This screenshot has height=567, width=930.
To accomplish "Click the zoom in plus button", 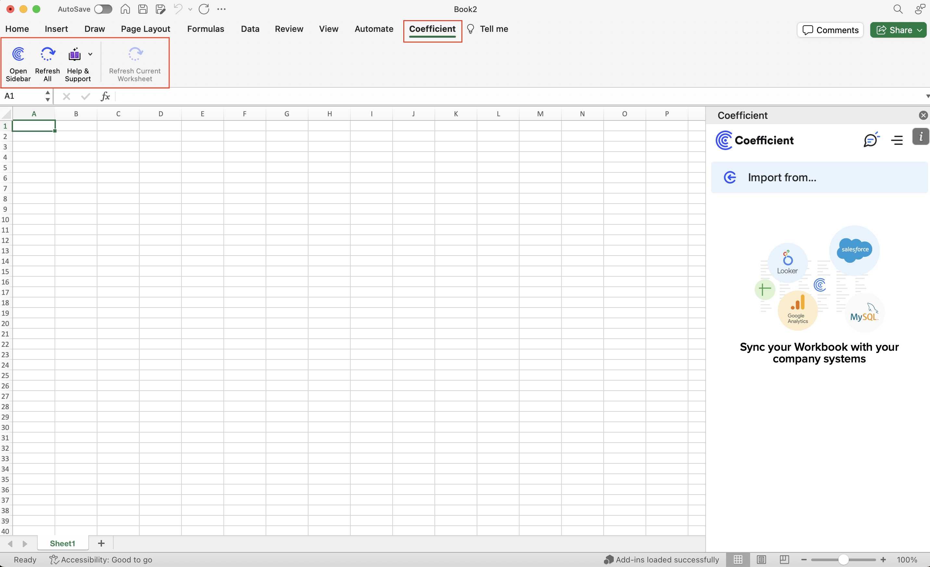I will (883, 560).
